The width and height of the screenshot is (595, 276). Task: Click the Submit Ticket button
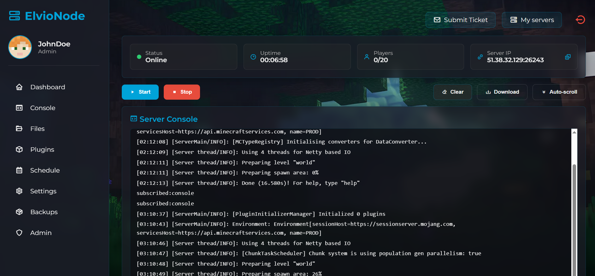point(461,20)
